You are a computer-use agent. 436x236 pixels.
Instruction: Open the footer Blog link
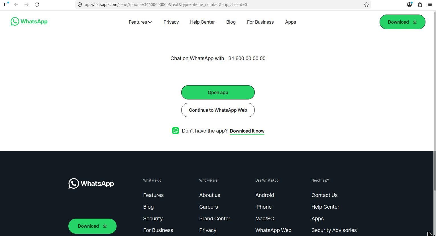[x=148, y=207]
